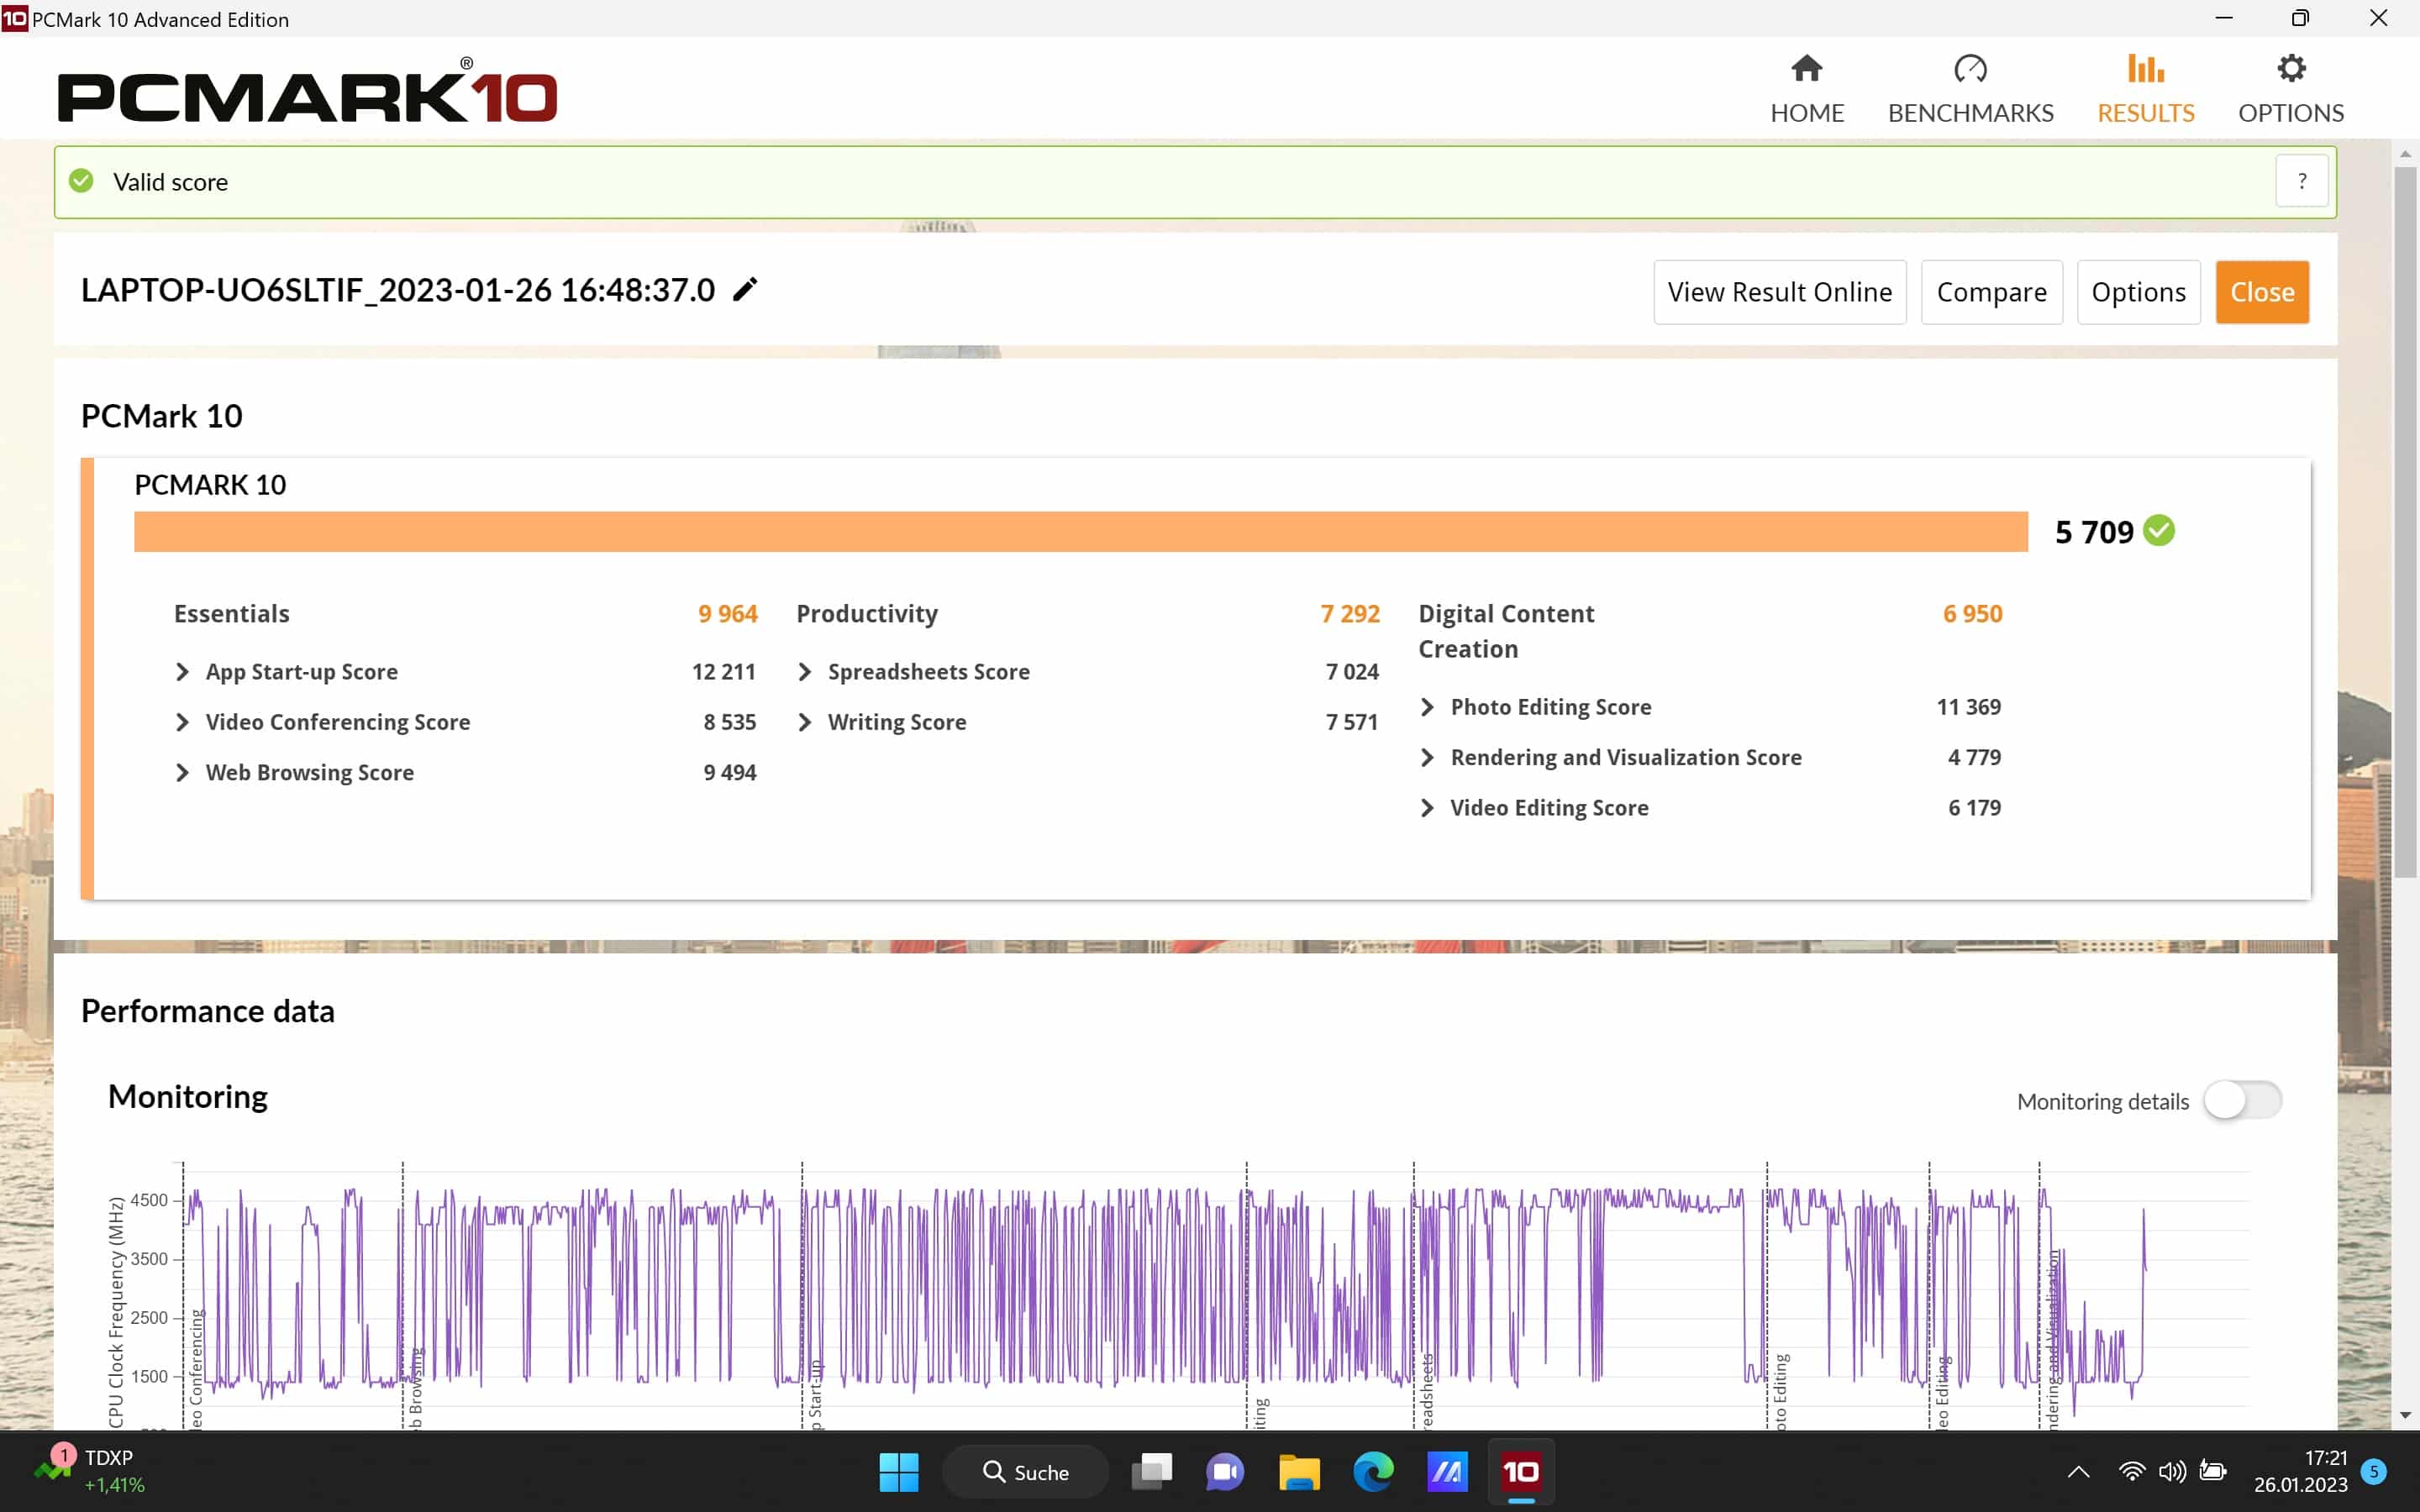Open Benchmarks via the gauge icon
Viewport: 2420px width, 1512px height.
(1970, 69)
